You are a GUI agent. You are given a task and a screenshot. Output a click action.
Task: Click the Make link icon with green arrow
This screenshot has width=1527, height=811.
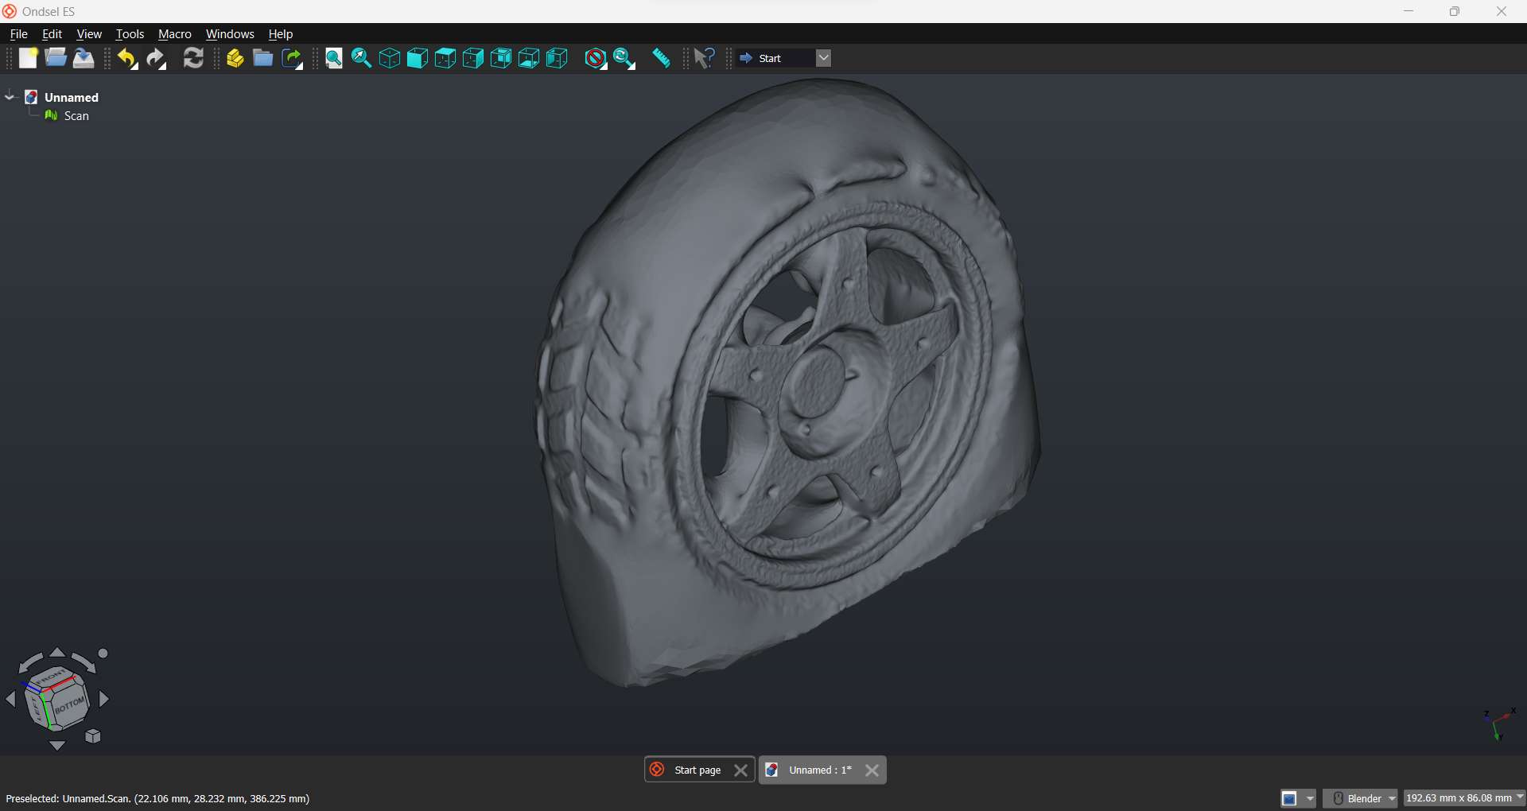pos(293,58)
